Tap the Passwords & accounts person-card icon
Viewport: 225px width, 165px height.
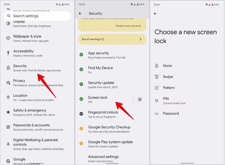click(x=8, y=127)
